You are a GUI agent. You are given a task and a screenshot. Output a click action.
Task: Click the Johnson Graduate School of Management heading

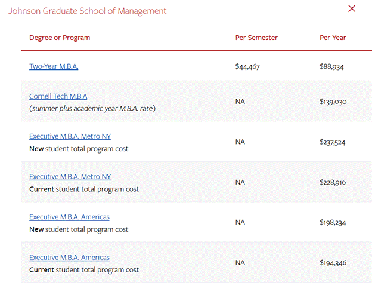(87, 11)
